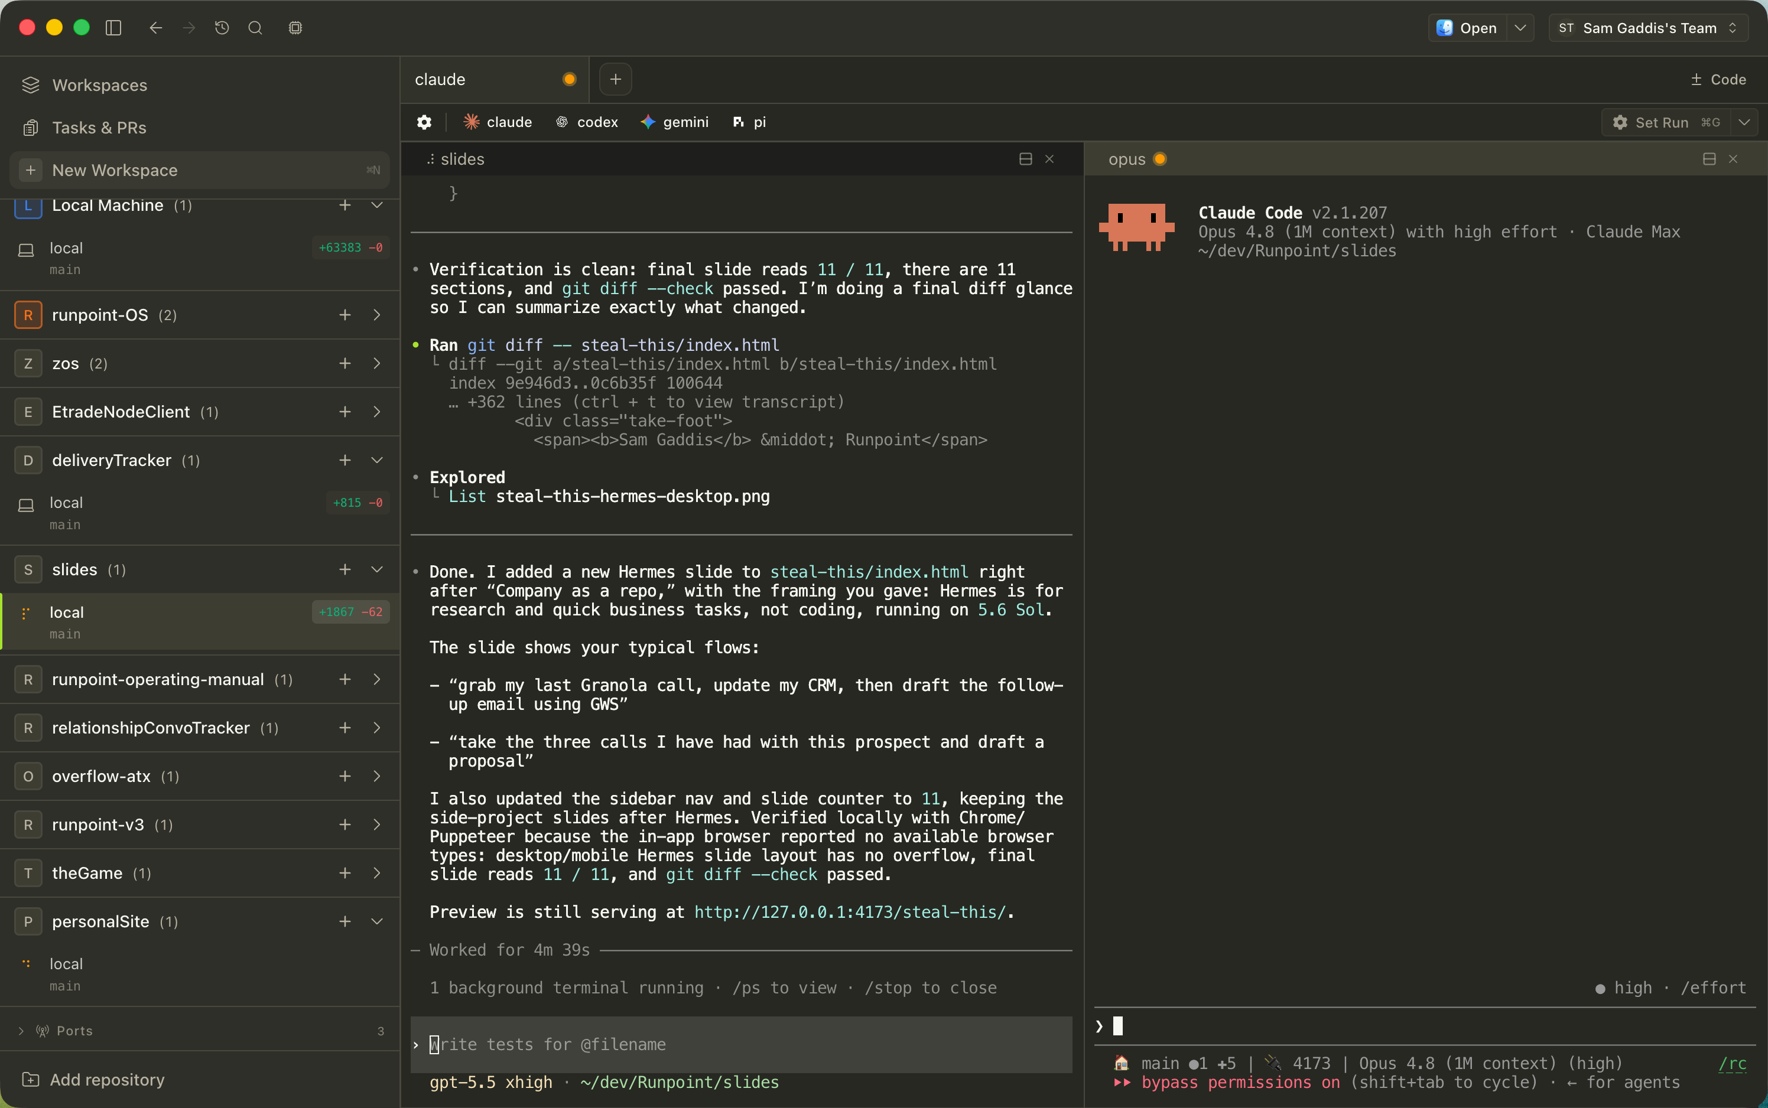Focus the codex prompt input field
The height and width of the screenshot is (1108, 1768).
click(741, 1044)
